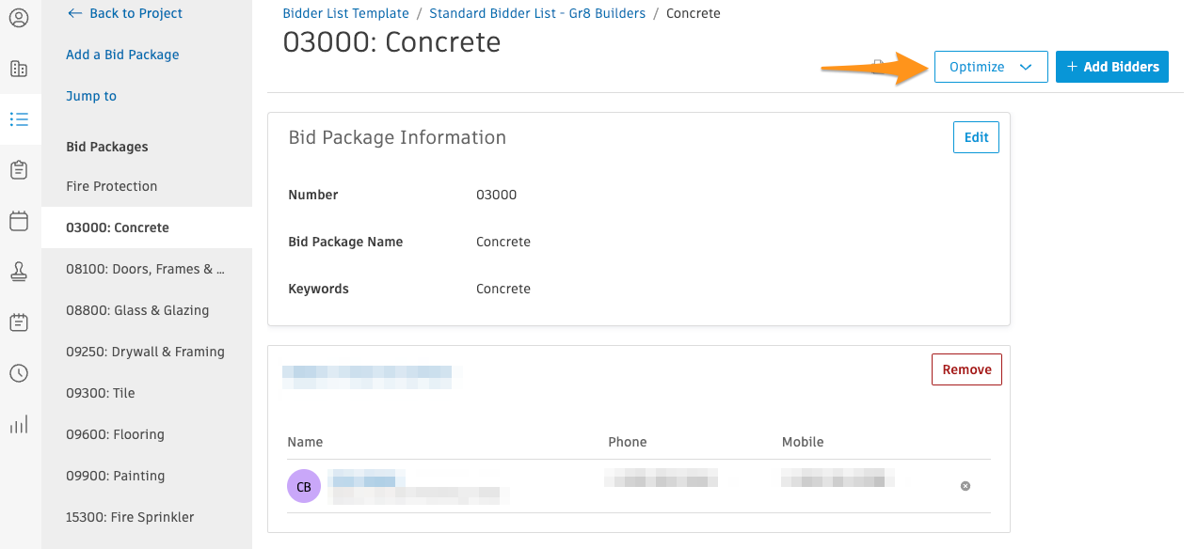
Task: Click the Add Bidders button
Action: tap(1111, 67)
